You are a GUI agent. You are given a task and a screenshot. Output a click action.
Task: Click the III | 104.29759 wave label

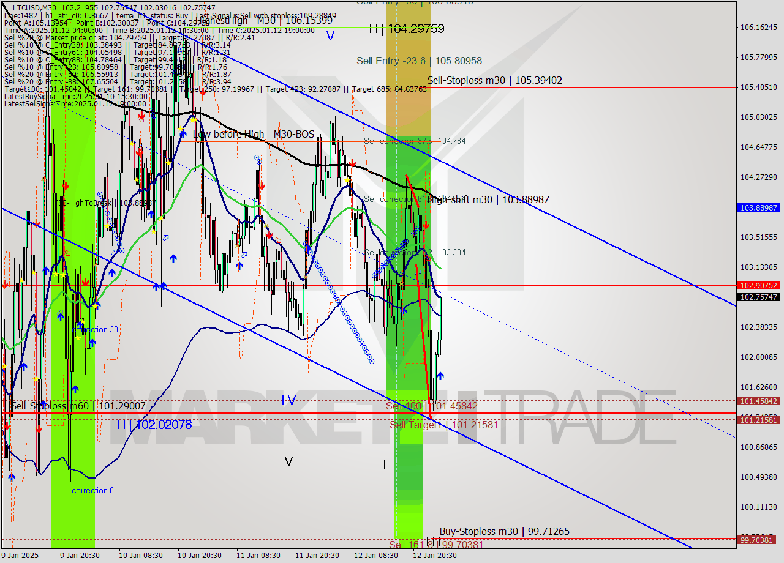point(406,28)
